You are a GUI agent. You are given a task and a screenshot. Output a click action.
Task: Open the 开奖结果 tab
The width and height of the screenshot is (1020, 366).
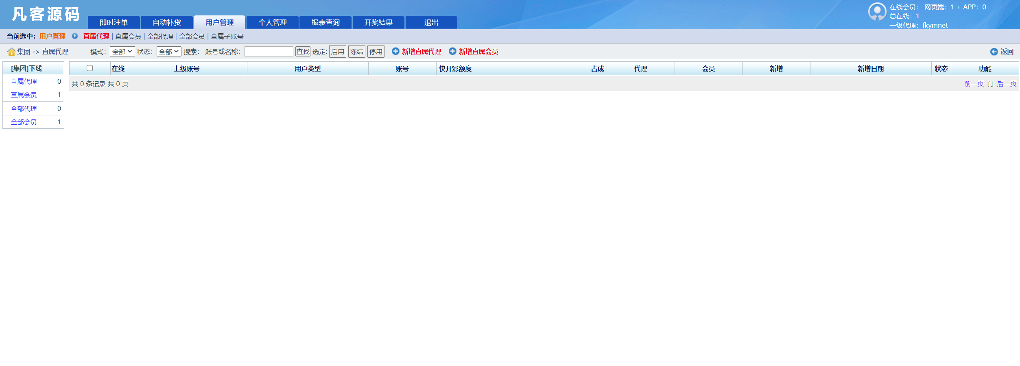point(378,22)
